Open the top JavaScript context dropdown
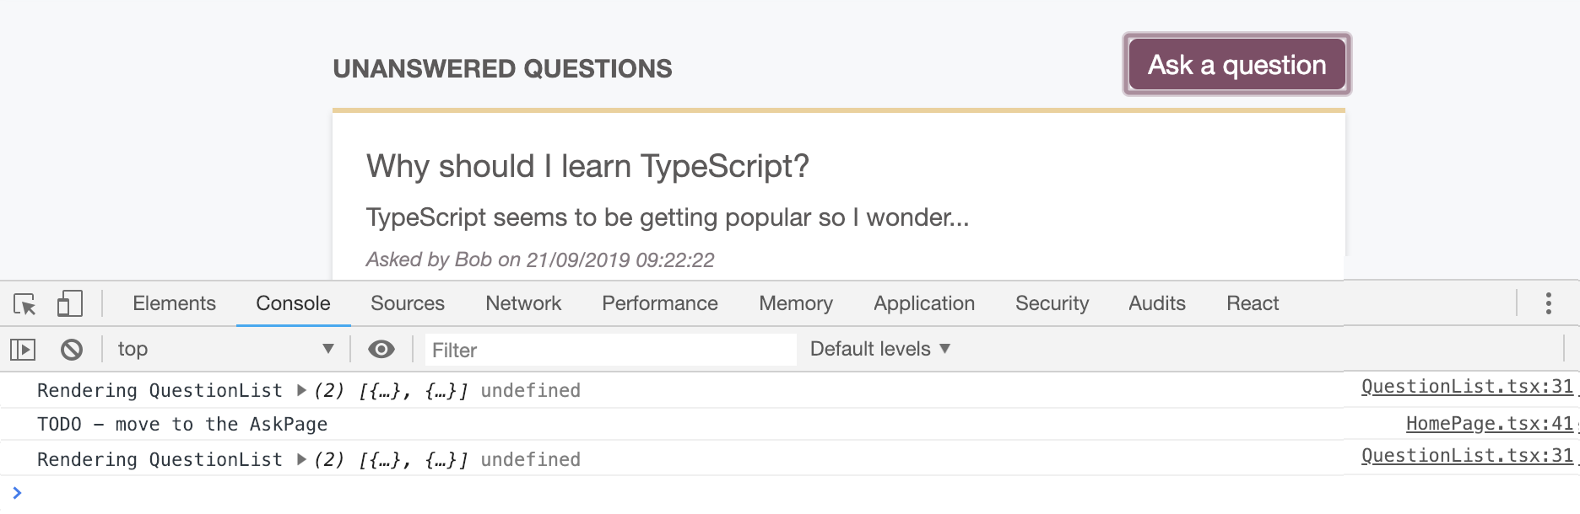This screenshot has height=514, width=1580. point(225,349)
